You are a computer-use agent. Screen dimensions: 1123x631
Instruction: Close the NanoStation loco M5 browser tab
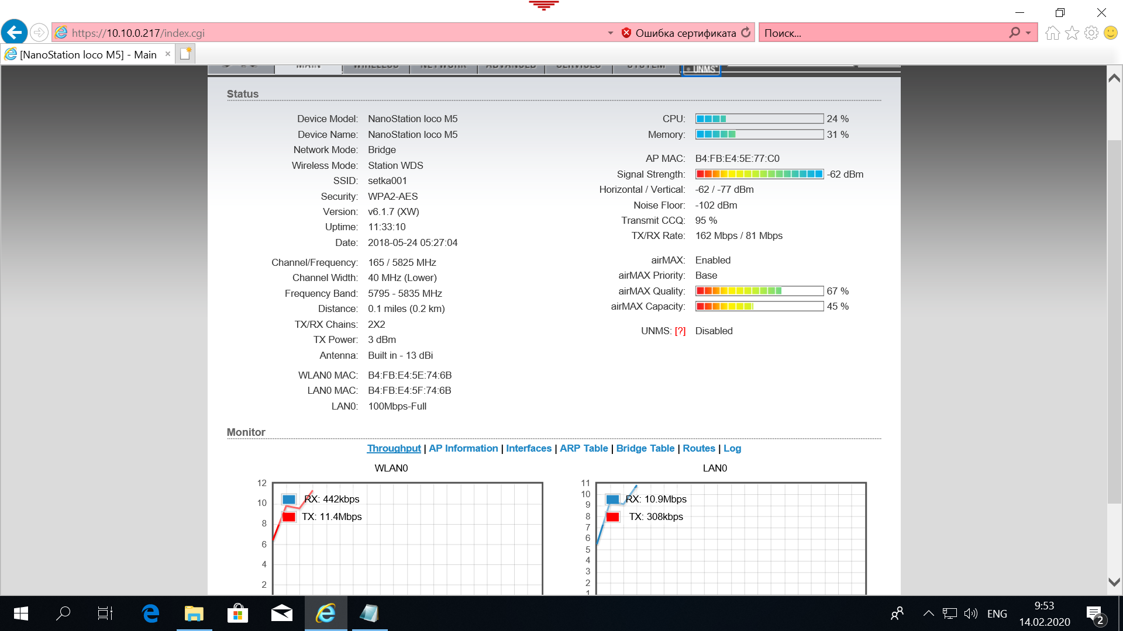point(168,54)
